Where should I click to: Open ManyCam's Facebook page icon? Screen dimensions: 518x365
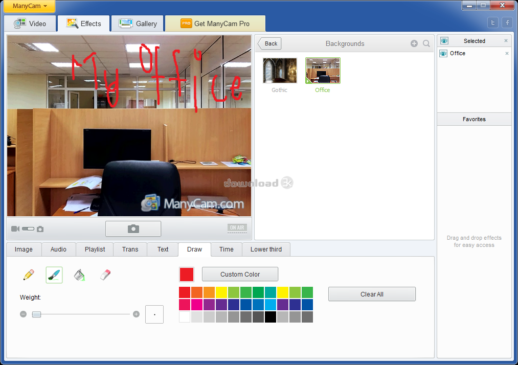(507, 22)
